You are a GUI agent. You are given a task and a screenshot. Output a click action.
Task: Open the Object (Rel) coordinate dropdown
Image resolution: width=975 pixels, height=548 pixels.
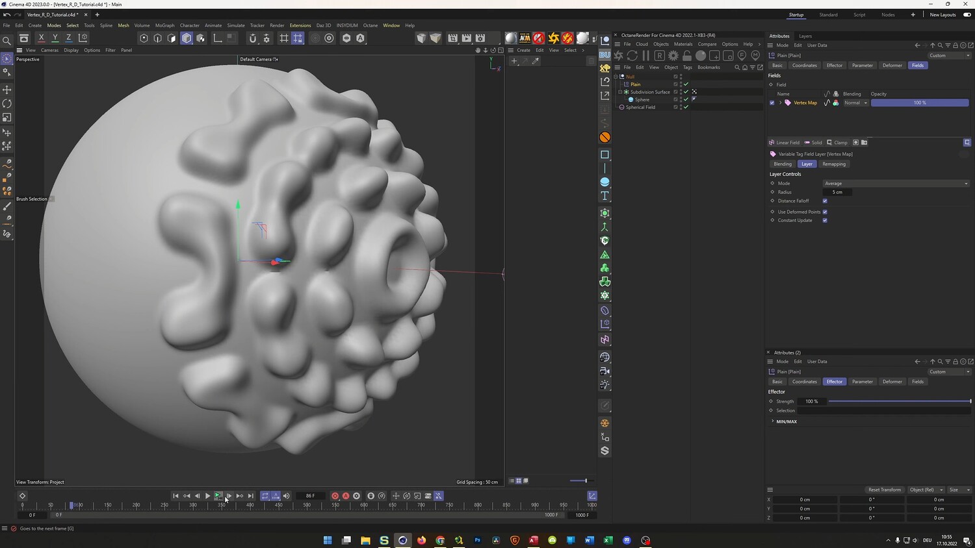pyautogui.click(x=926, y=490)
